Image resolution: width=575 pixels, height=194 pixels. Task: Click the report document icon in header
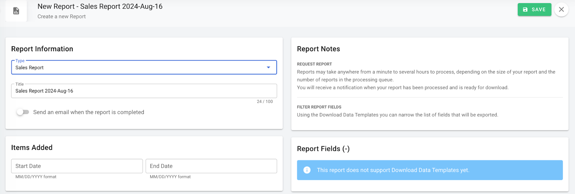[16, 11]
